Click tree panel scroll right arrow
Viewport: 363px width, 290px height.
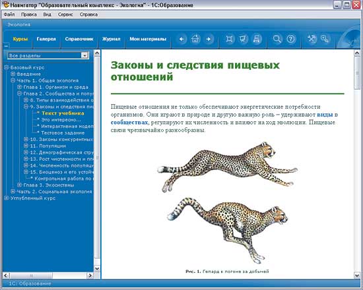point(90,275)
